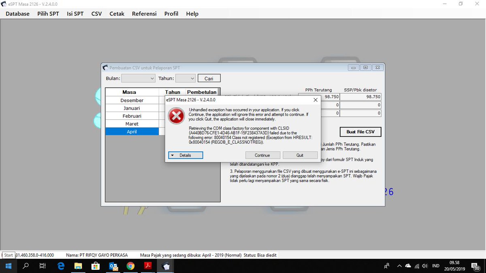Click the Tahun column header
Image resolution: width=486 pixels, height=273 pixels.
173,92
